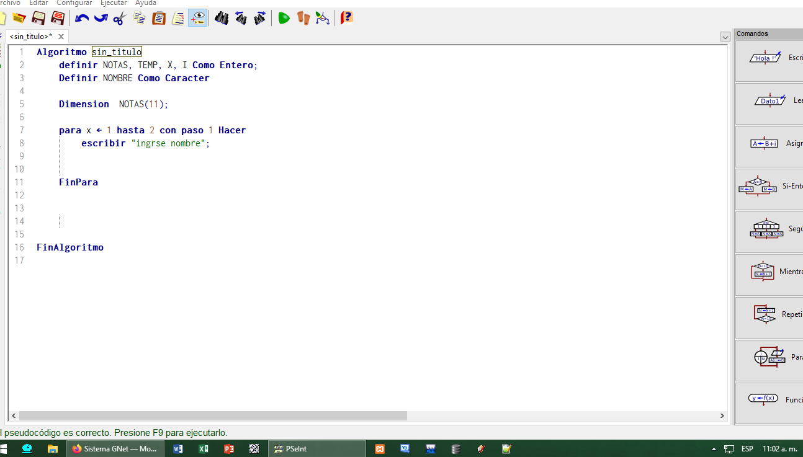The width and height of the screenshot is (803, 457).
Task: Click the Save diskette icon
Action: point(38,18)
